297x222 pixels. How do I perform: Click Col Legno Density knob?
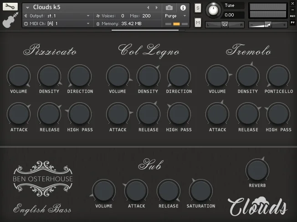coord(148,76)
